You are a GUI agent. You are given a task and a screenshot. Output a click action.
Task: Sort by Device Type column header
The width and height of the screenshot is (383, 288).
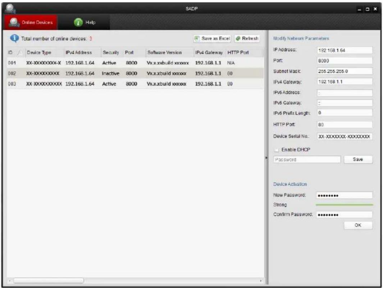(44, 52)
